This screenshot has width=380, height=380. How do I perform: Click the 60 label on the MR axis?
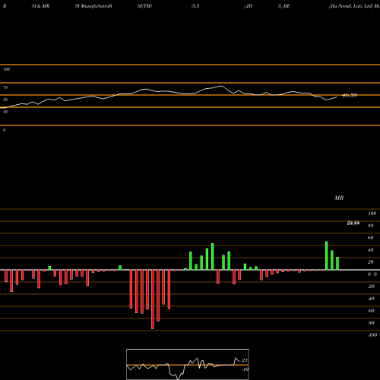tap(370, 238)
